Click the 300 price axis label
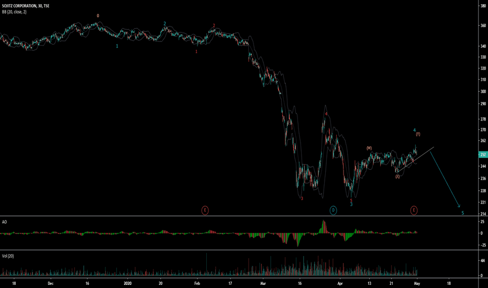Image resolution: width=488 pixels, height=288 pixels. coord(483,92)
